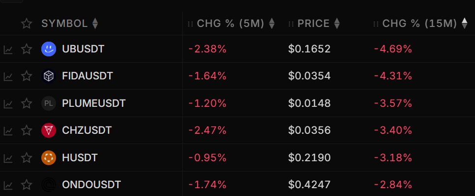Open chart icon for CHZUSDT row
The height and width of the screenshot is (196, 475).
(8, 131)
